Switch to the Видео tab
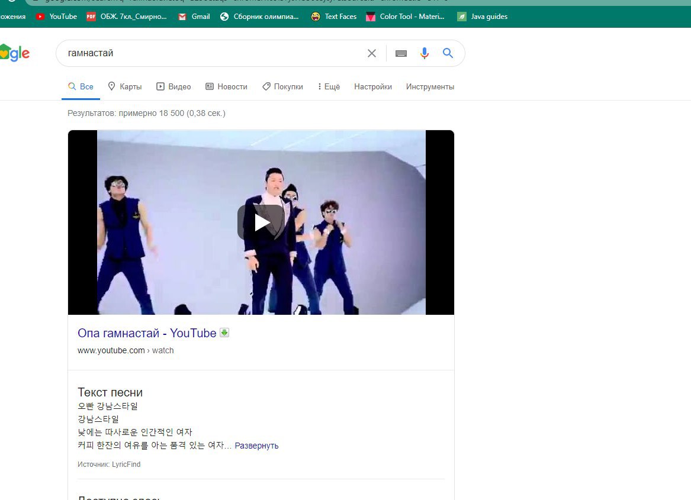This screenshot has height=500, width=691. (x=173, y=87)
